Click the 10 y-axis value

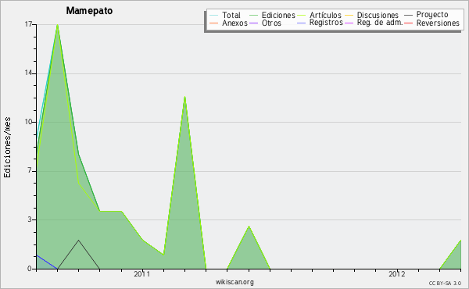[28, 122]
